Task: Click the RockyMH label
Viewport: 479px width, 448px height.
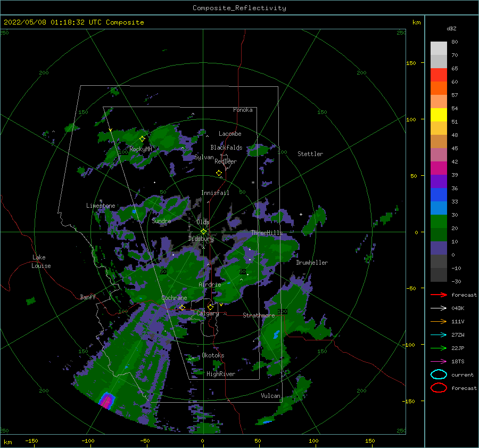Action: [x=141, y=149]
